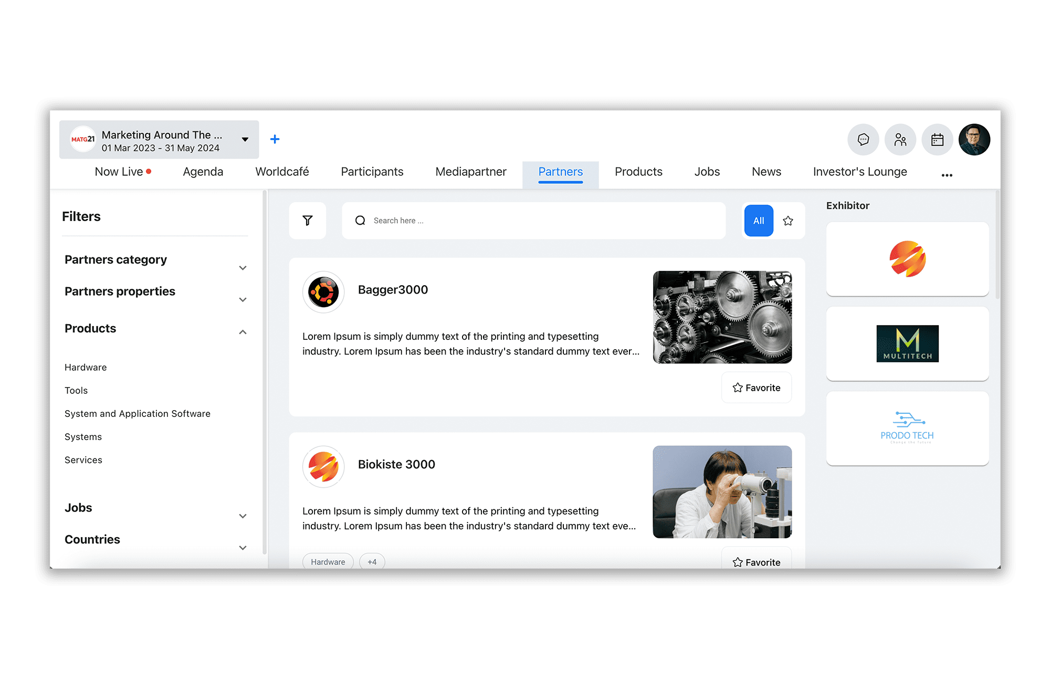Open the contacts people icon
1050x679 pixels.
point(900,140)
